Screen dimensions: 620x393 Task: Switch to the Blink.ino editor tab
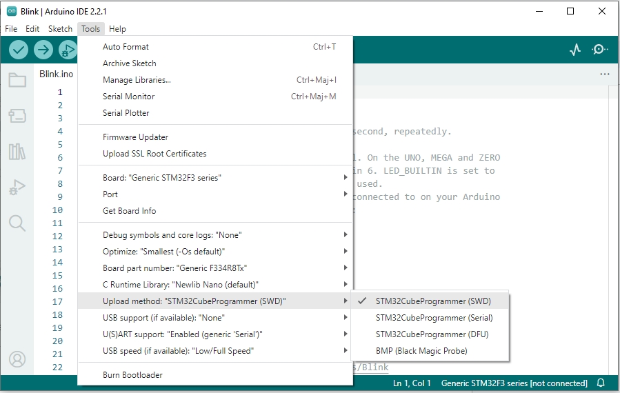56,74
